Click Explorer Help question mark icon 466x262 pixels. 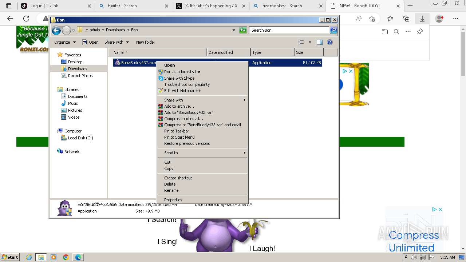coord(330,42)
